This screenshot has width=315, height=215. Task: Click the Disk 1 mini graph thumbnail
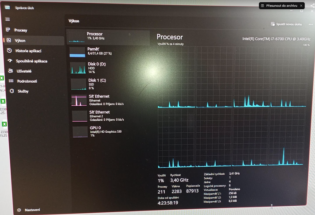[78, 84]
